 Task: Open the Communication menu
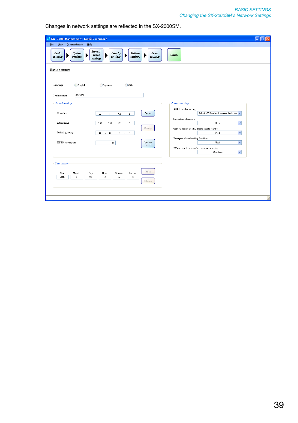click(x=75, y=45)
